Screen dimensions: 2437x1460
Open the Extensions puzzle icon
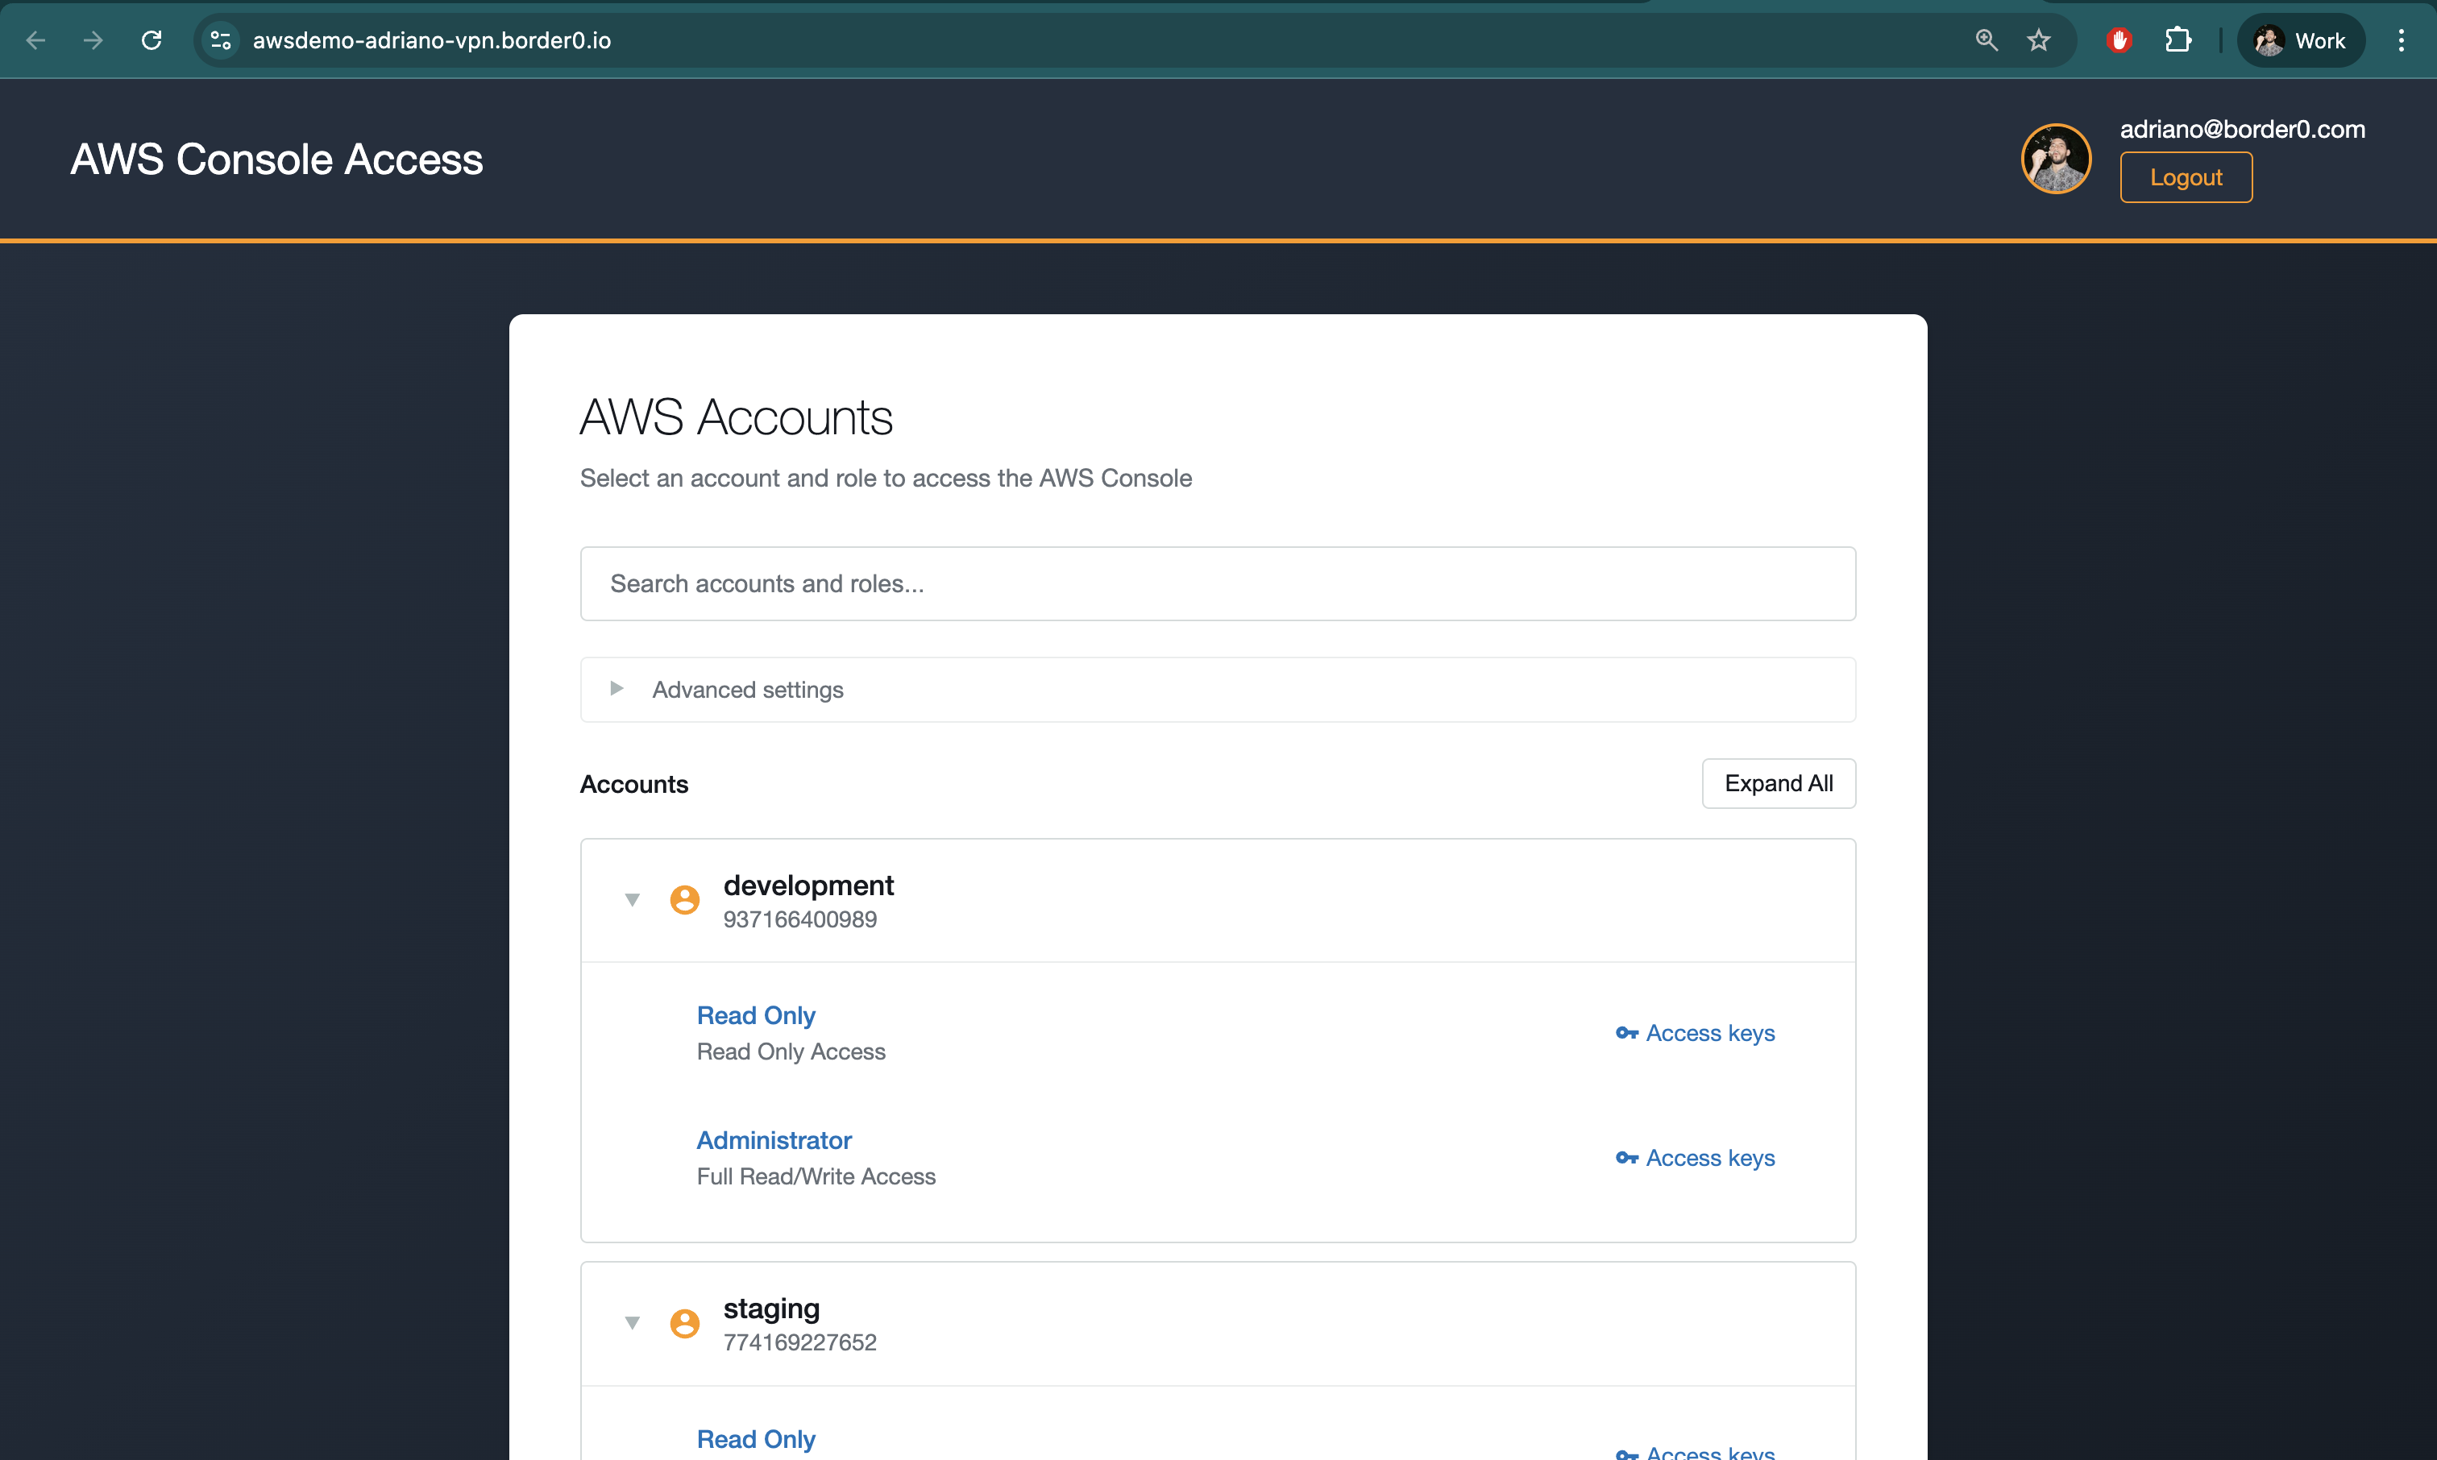[x=2178, y=40]
